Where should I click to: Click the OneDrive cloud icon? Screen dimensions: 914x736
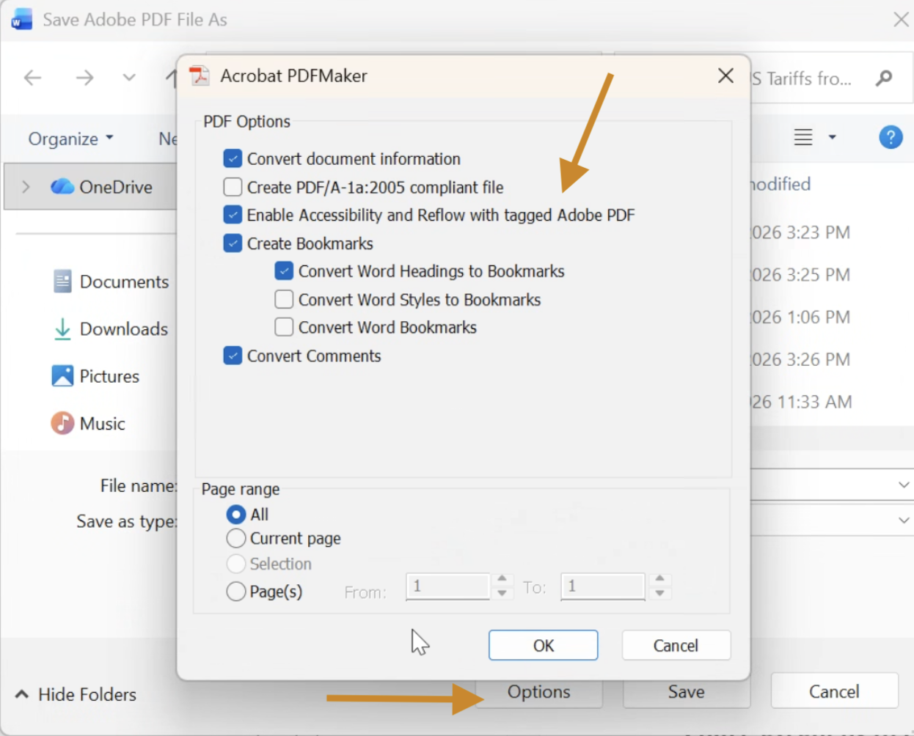62,187
